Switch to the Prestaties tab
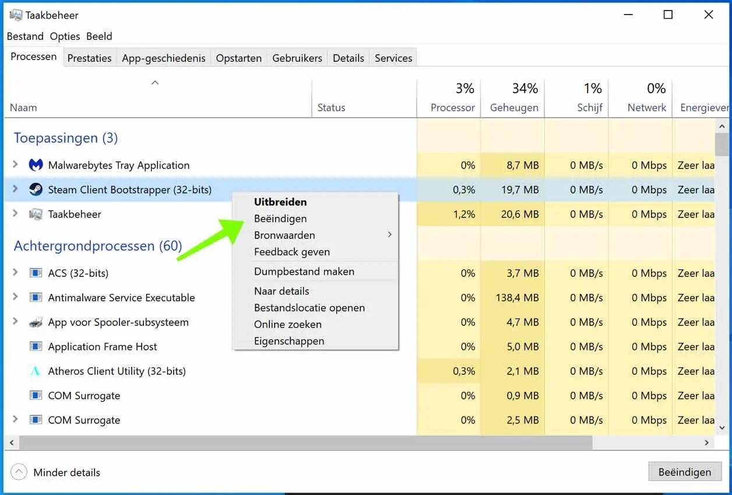732x495 pixels. pos(89,58)
